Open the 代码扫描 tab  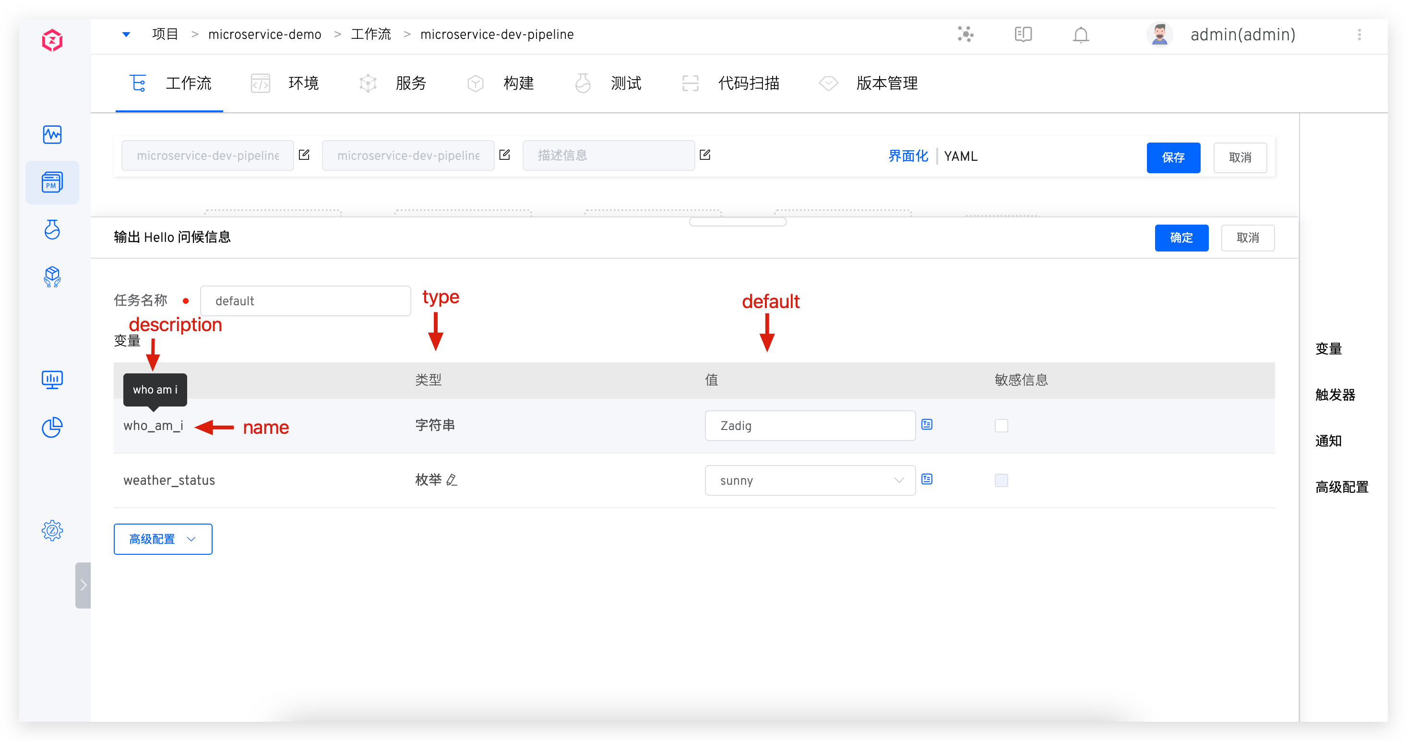tap(749, 83)
